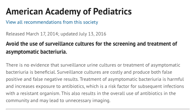193x111 pixels.
Task: Open View all recommendations from this society
Action: pos(52,22)
